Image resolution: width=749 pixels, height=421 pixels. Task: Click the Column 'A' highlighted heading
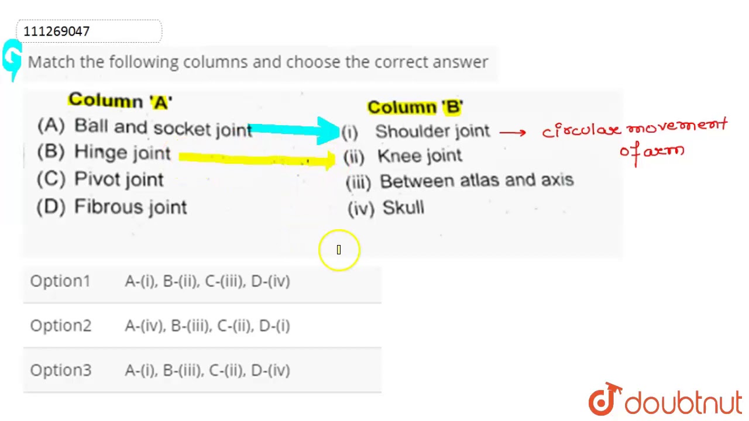point(120,101)
